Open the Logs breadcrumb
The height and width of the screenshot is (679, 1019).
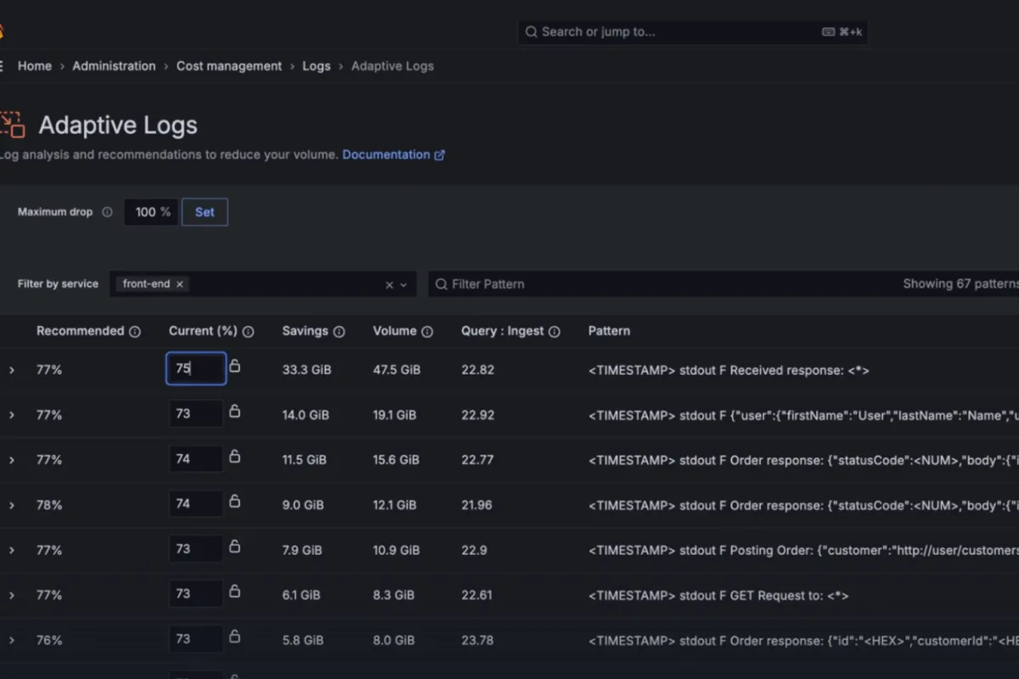[317, 66]
